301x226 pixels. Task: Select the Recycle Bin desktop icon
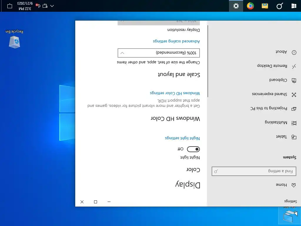point(14,39)
